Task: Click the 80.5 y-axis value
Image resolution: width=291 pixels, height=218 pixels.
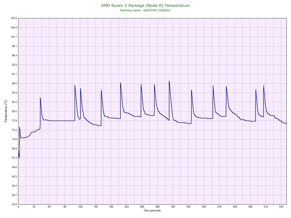Action: tap(14, 112)
